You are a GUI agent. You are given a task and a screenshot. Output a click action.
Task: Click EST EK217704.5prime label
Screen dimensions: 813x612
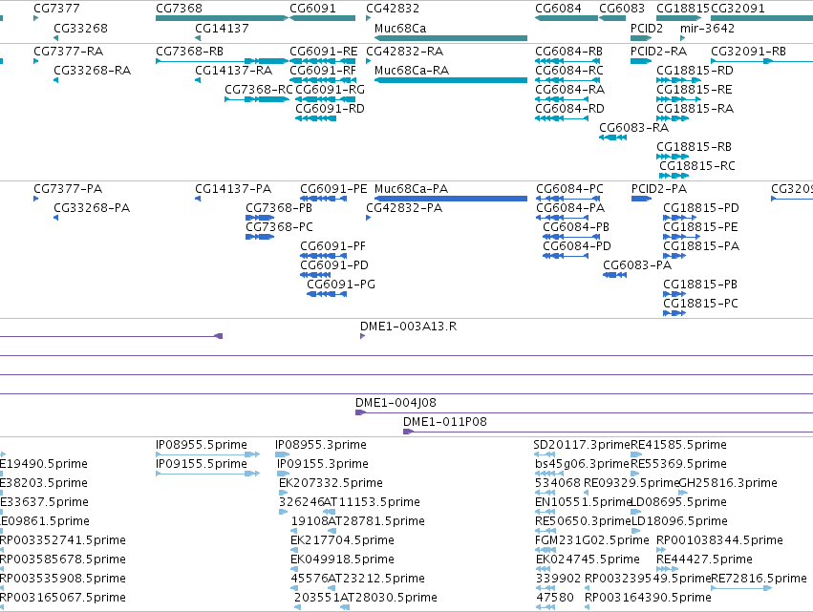pos(342,540)
